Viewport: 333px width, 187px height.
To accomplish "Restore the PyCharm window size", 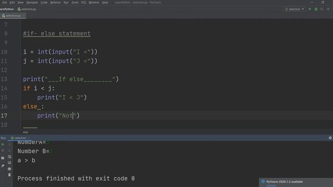I will click(x=323, y=2).
